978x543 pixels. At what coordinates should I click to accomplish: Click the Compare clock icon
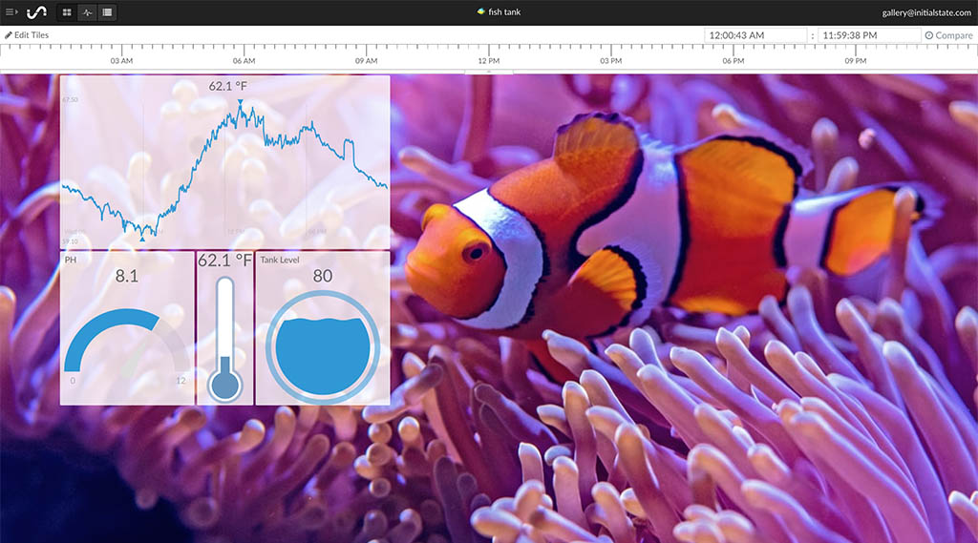click(x=928, y=35)
